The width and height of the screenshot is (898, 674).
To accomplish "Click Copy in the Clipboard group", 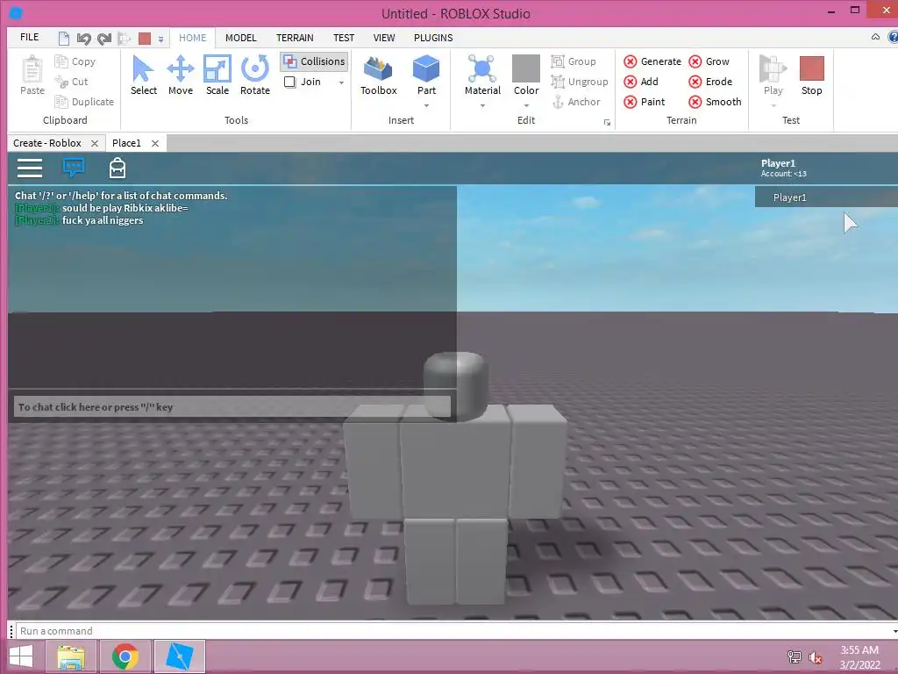I will click(x=75, y=61).
